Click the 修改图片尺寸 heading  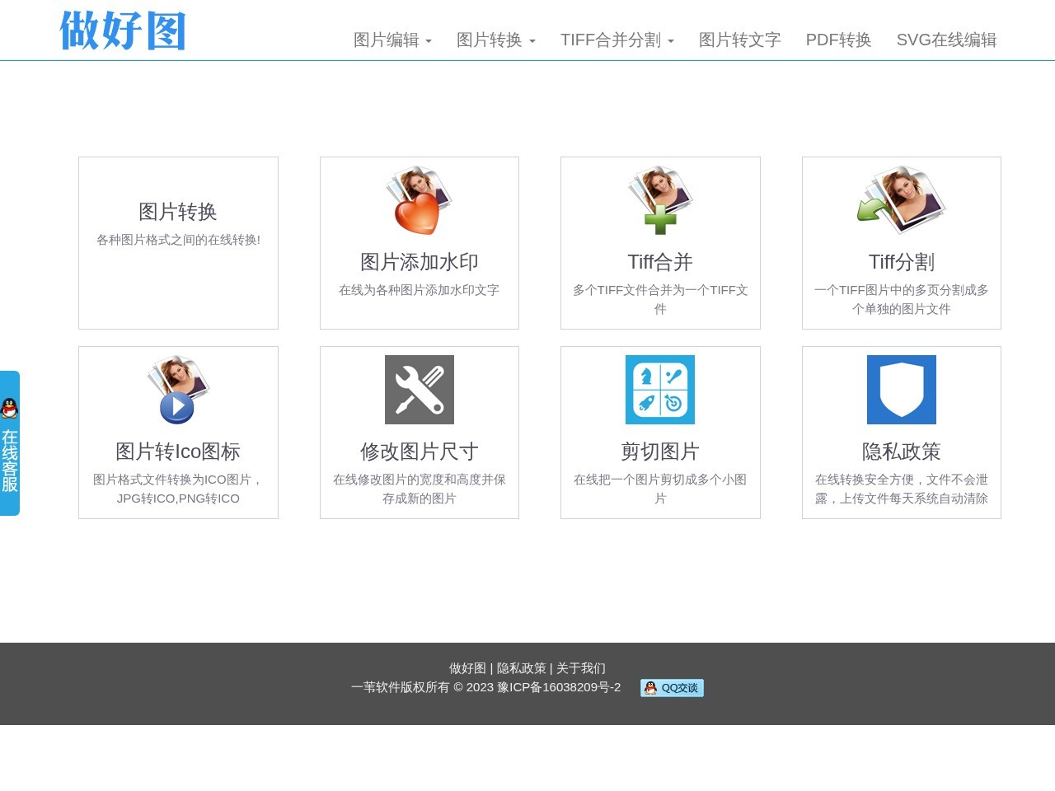click(x=420, y=452)
